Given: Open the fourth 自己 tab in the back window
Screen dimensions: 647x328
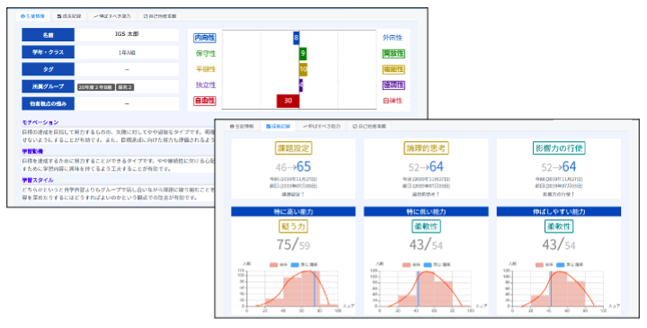Looking at the screenshot, I should click(x=160, y=16).
